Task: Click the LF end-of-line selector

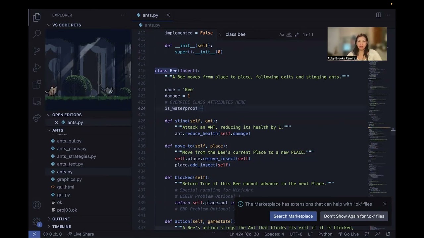Action: point(310,234)
